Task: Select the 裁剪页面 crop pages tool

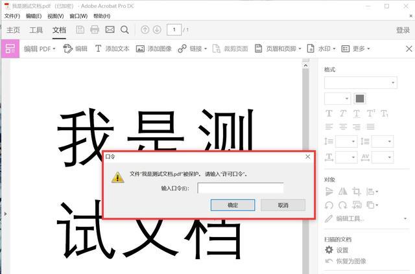Action: pyautogui.click(x=230, y=49)
